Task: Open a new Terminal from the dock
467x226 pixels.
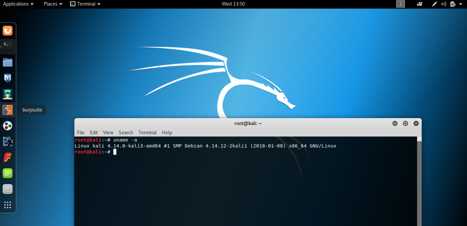Action: tap(7, 46)
